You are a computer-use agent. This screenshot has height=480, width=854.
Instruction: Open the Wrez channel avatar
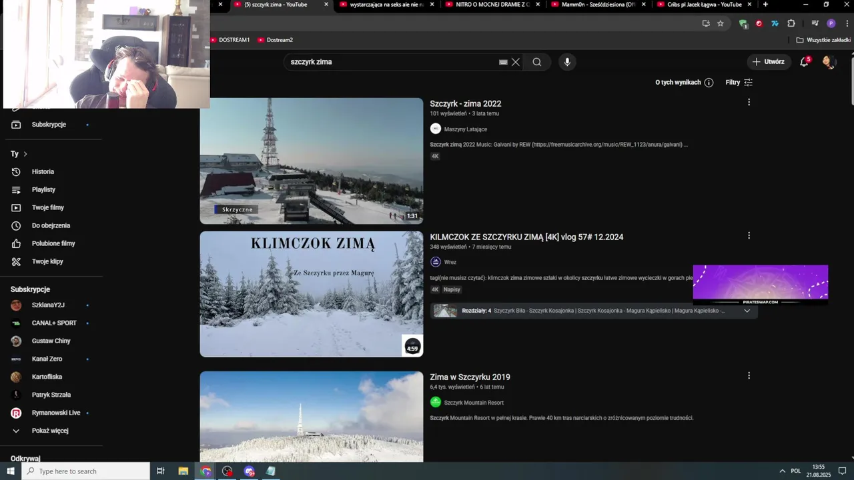(436, 262)
